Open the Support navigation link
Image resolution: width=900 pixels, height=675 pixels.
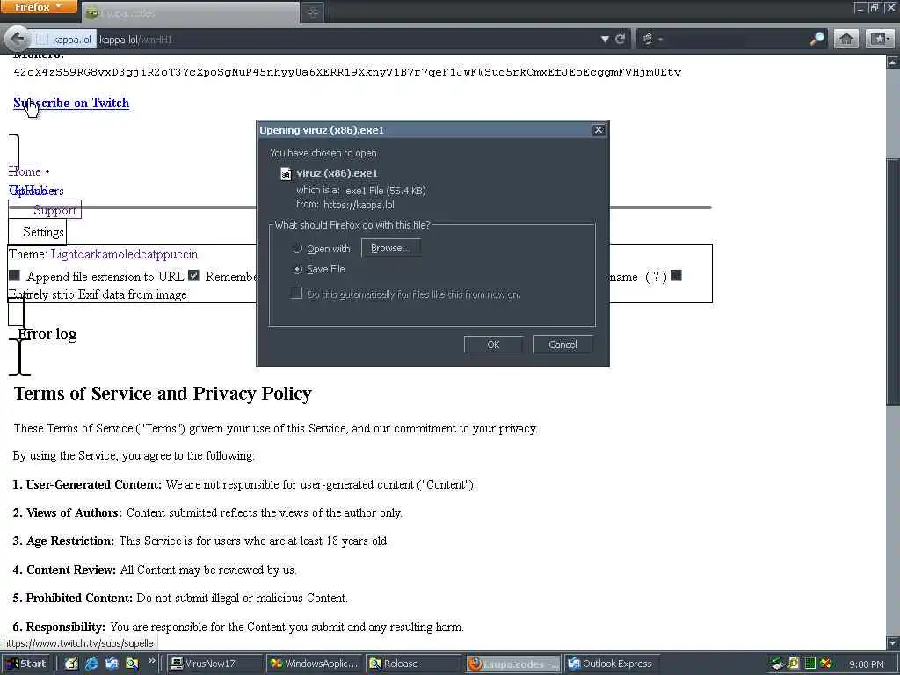(54, 210)
